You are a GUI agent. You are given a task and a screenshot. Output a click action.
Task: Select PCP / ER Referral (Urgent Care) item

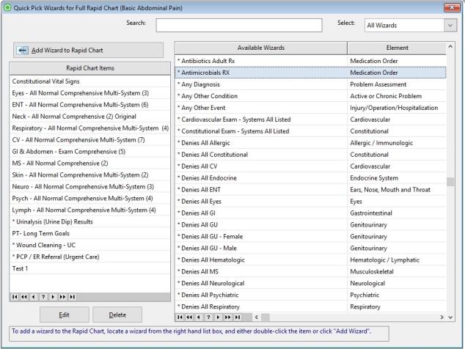click(x=90, y=257)
